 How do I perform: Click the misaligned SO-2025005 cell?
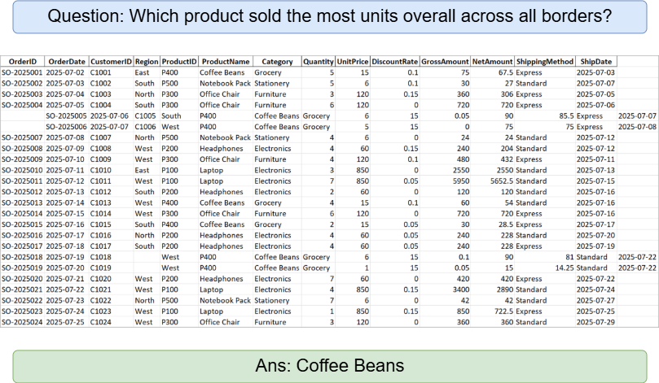pyautogui.click(x=67, y=115)
